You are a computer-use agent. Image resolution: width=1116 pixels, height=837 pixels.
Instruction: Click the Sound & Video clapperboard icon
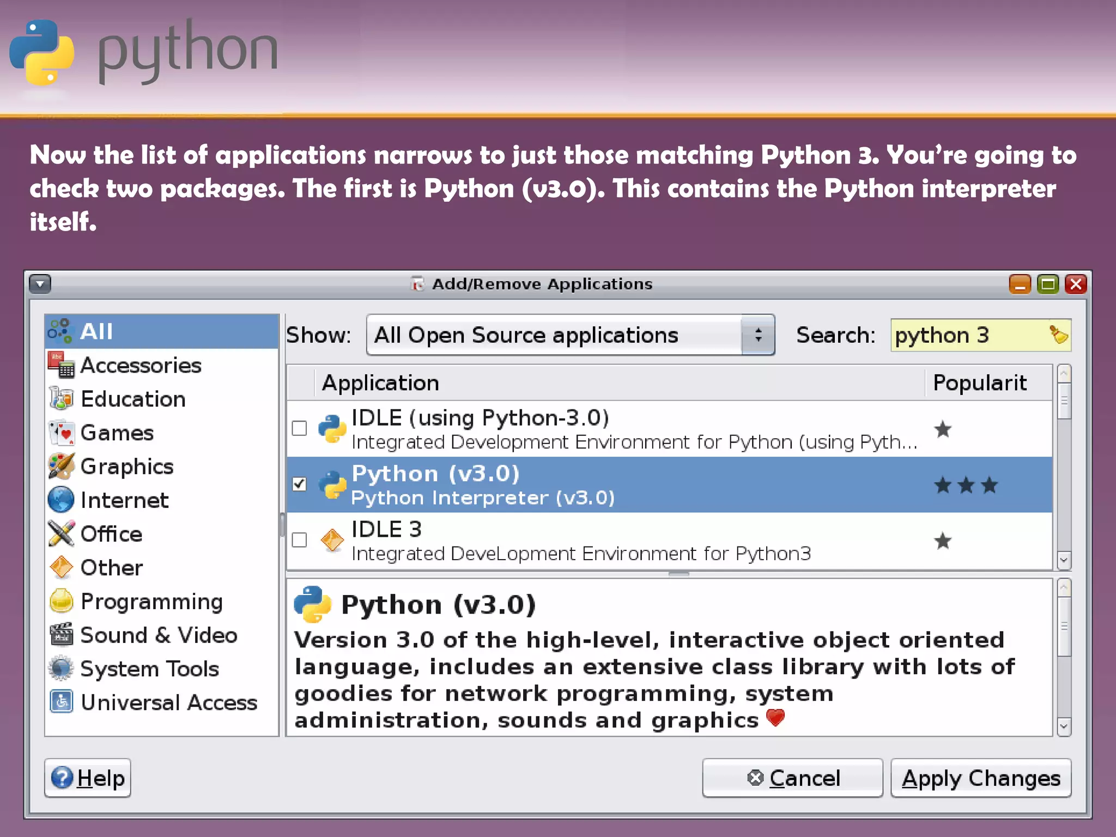pos(61,635)
